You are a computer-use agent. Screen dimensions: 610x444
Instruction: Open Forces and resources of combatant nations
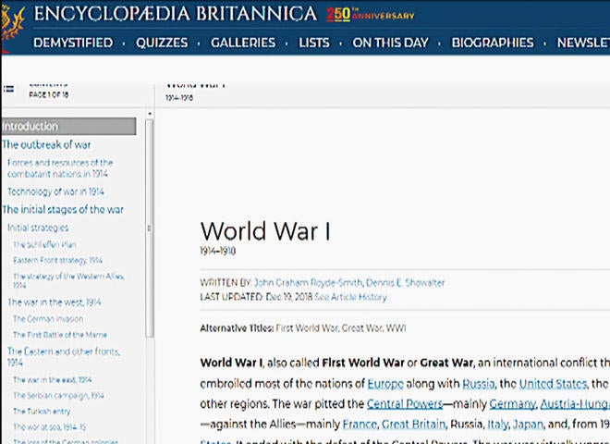pyautogui.click(x=60, y=167)
